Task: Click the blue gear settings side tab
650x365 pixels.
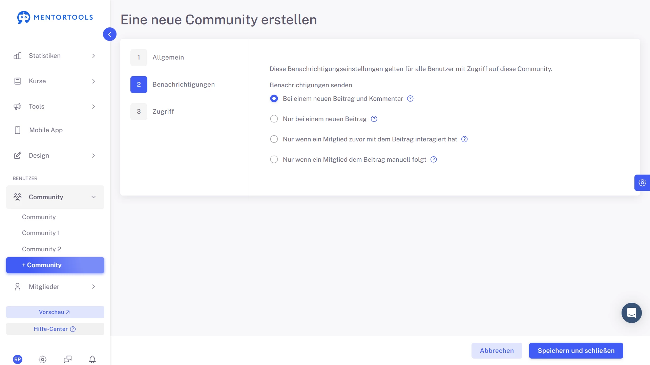Action: click(642, 183)
